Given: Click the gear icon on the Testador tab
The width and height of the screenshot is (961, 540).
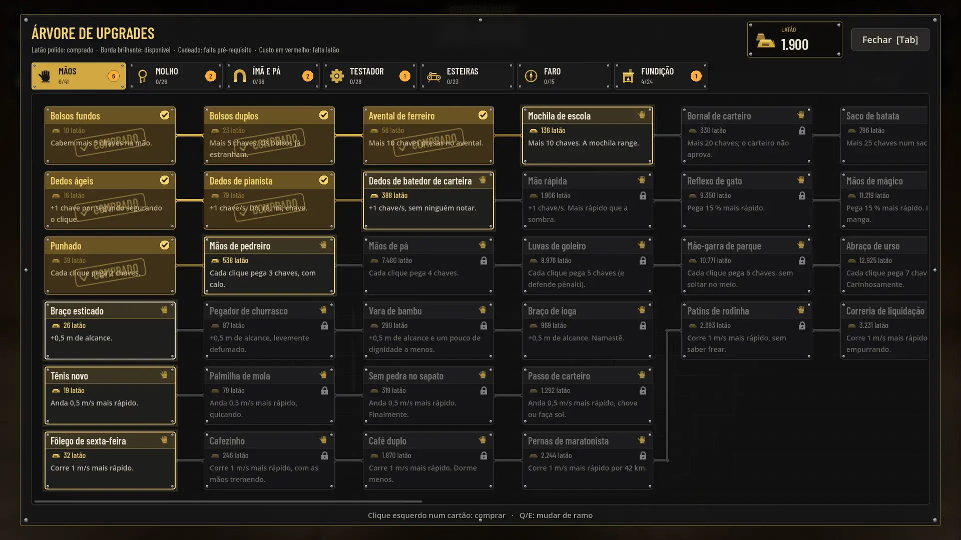Looking at the screenshot, I should 336,76.
